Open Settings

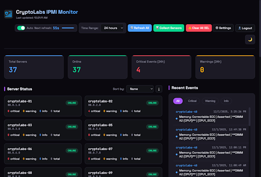point(223,28)
